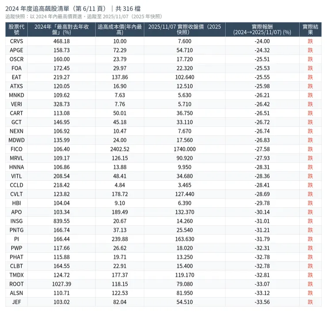Viewport: 327px width, 312px height.
Task: Click the 跌 result in APO row
Action: 310,212
